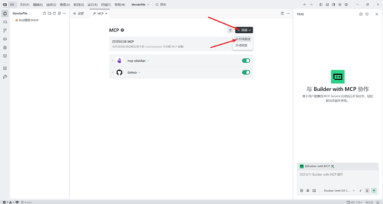
Task: Click the GitHub octocat logo
Action: (x=119, y=73)
